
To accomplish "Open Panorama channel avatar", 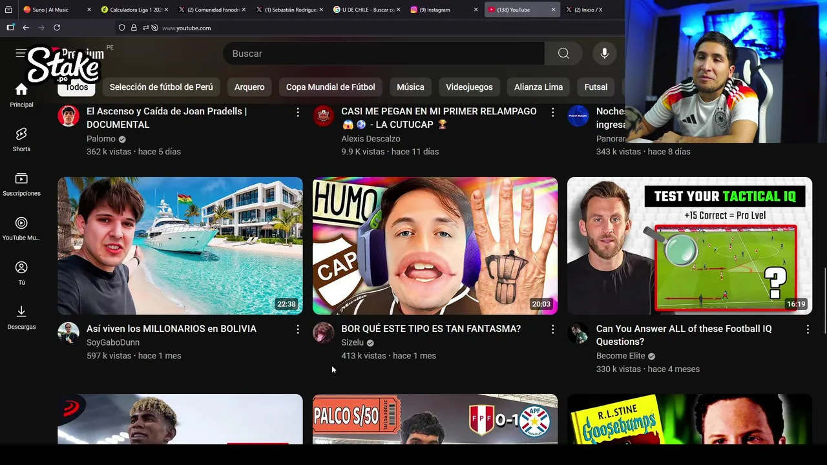I will [x=578, y=116].
